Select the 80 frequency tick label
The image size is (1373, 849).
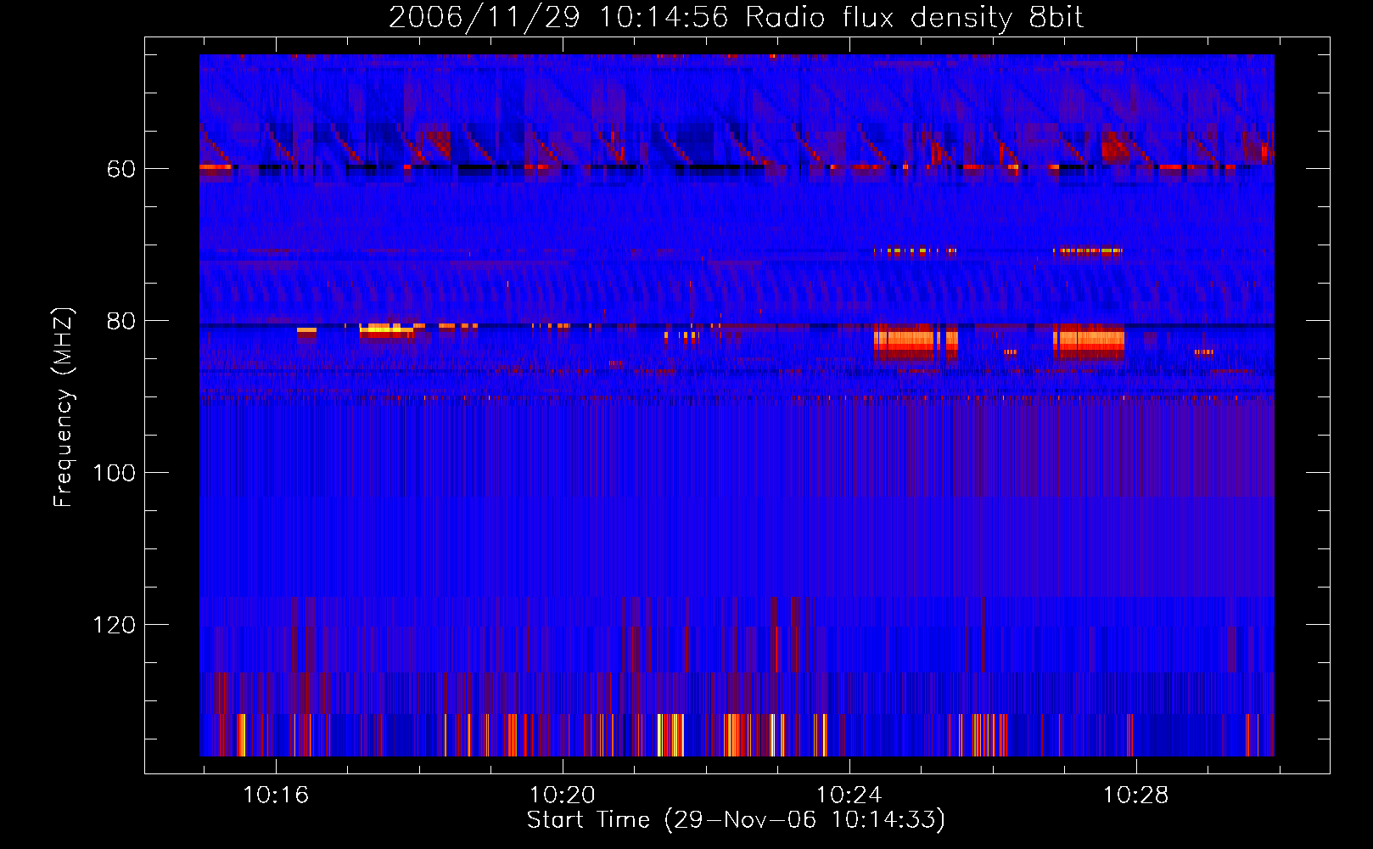pos(121,321)
